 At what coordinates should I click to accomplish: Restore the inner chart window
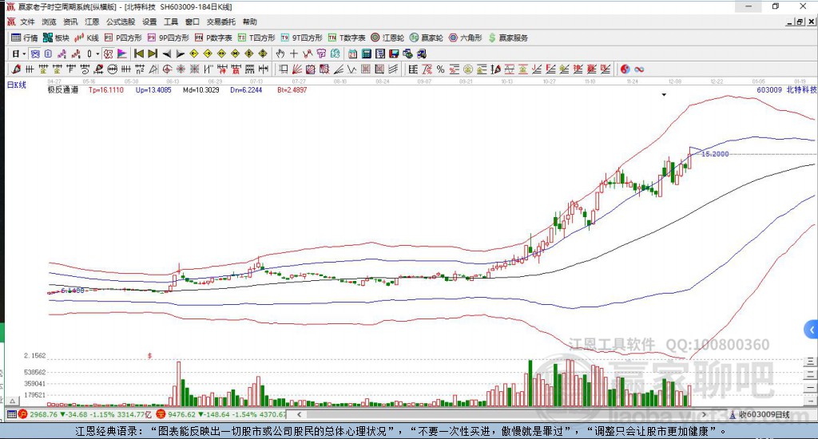[x=800, y=22]
